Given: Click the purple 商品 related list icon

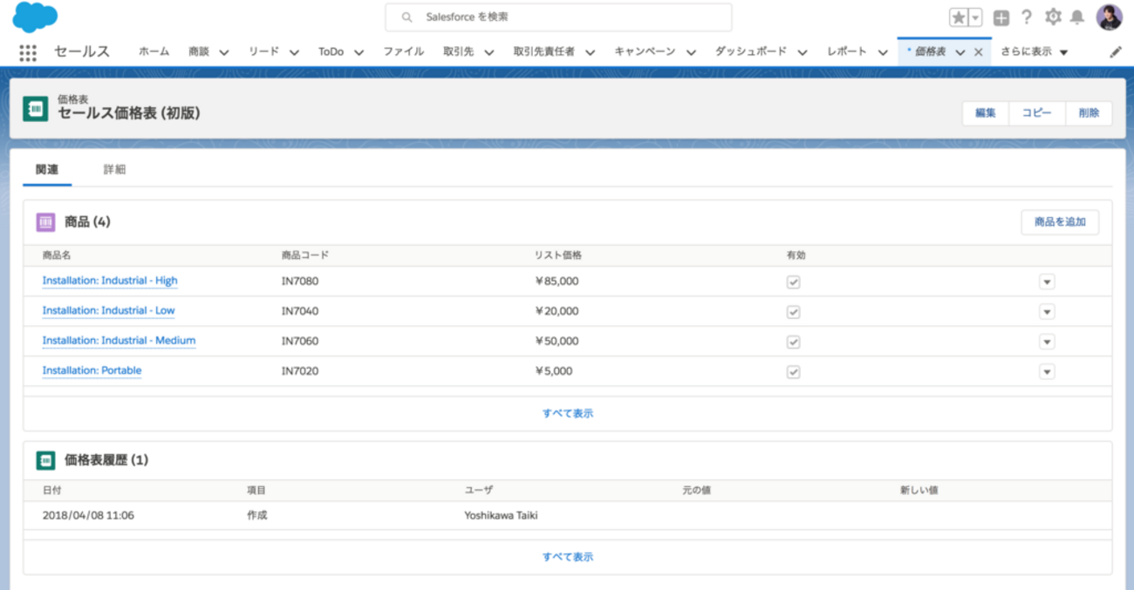Looking at the screenshot, I should tap(45, 222).
